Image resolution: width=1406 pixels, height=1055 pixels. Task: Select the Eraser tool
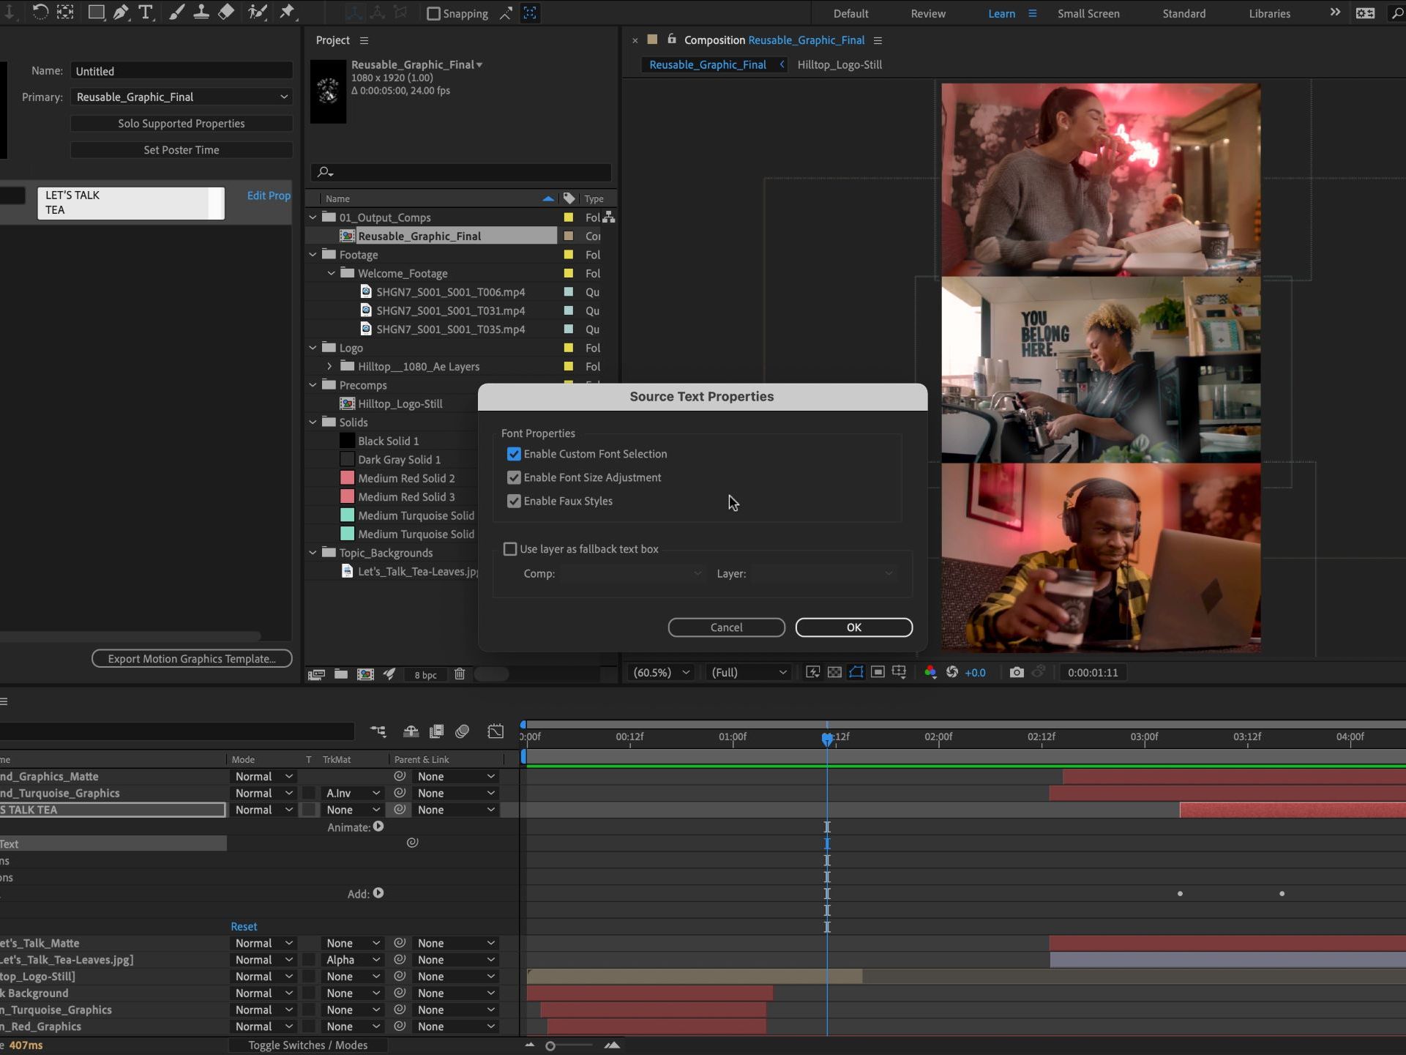[x=226, y=12]
